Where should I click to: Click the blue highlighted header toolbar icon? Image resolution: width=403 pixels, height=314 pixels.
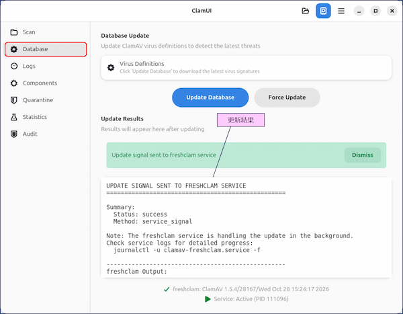[x=323, y=11]
